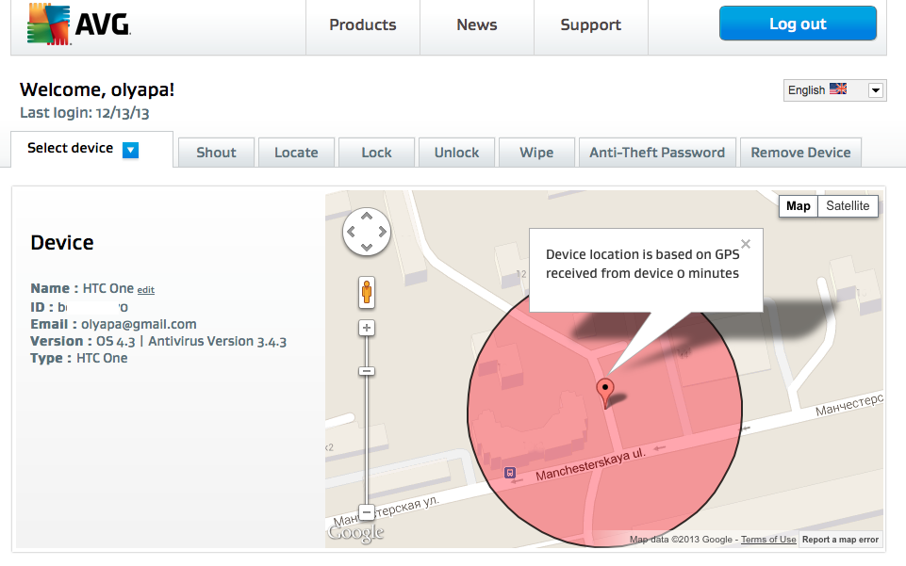Screen dimensions: 906x566
Task: Click the map zoom out minus button
Action: pos(367,513)
